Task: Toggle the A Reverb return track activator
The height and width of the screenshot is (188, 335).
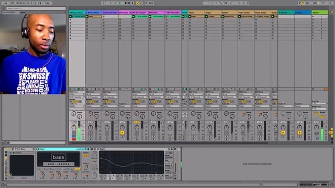Action: click(x=283, y=133)
